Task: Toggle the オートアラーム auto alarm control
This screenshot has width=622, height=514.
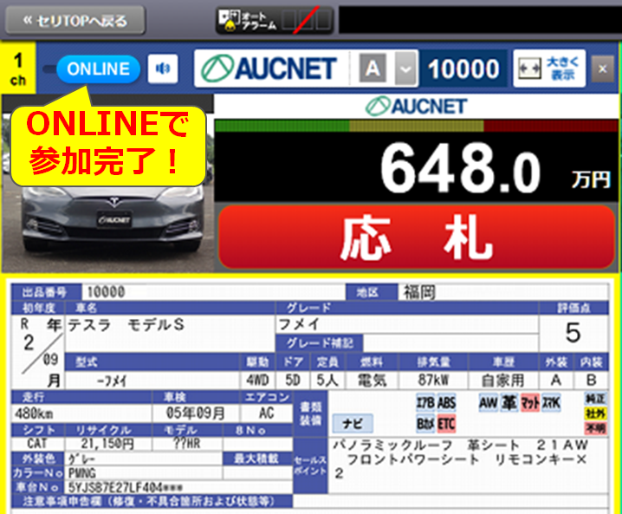Action: 275,20
